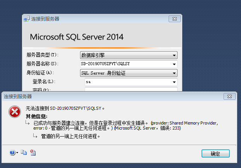Click the password input field

pyautogui.click(x=131, y=89)
